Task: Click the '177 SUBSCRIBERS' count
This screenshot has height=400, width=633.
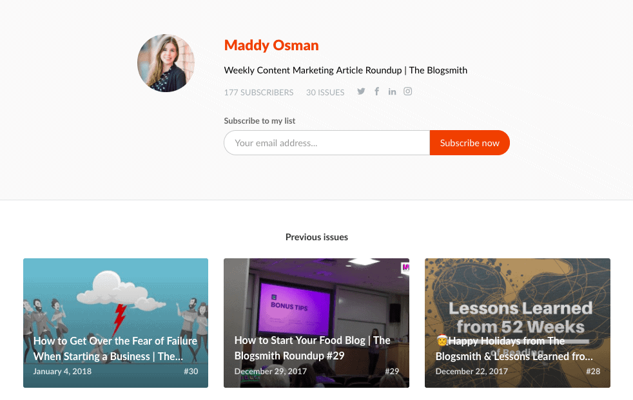Action: coord(258,92)
